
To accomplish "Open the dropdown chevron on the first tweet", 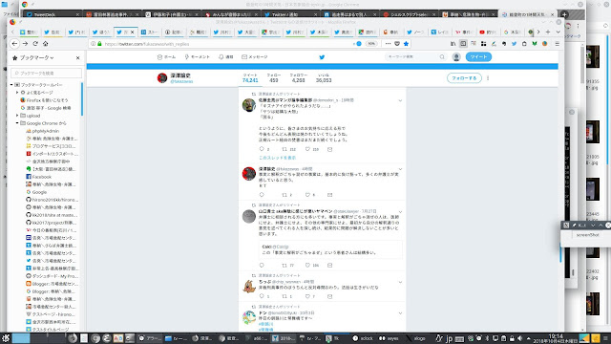I will pyautogui.click(x=400, y=100).
